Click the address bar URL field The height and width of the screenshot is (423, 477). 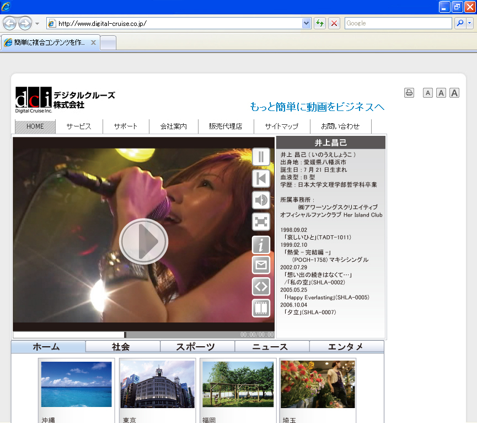click(179, 23)
